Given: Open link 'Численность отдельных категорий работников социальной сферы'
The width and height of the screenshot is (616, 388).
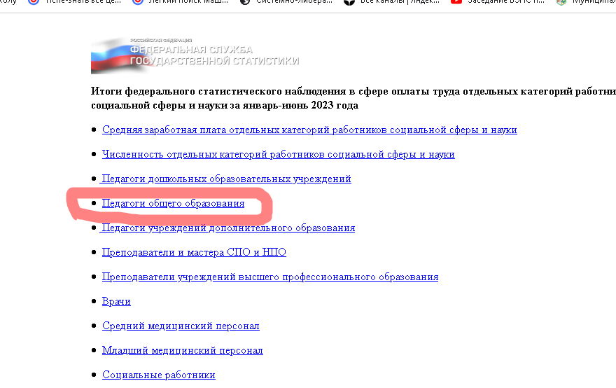Looking at the screenshot, I should pos(278,154).
